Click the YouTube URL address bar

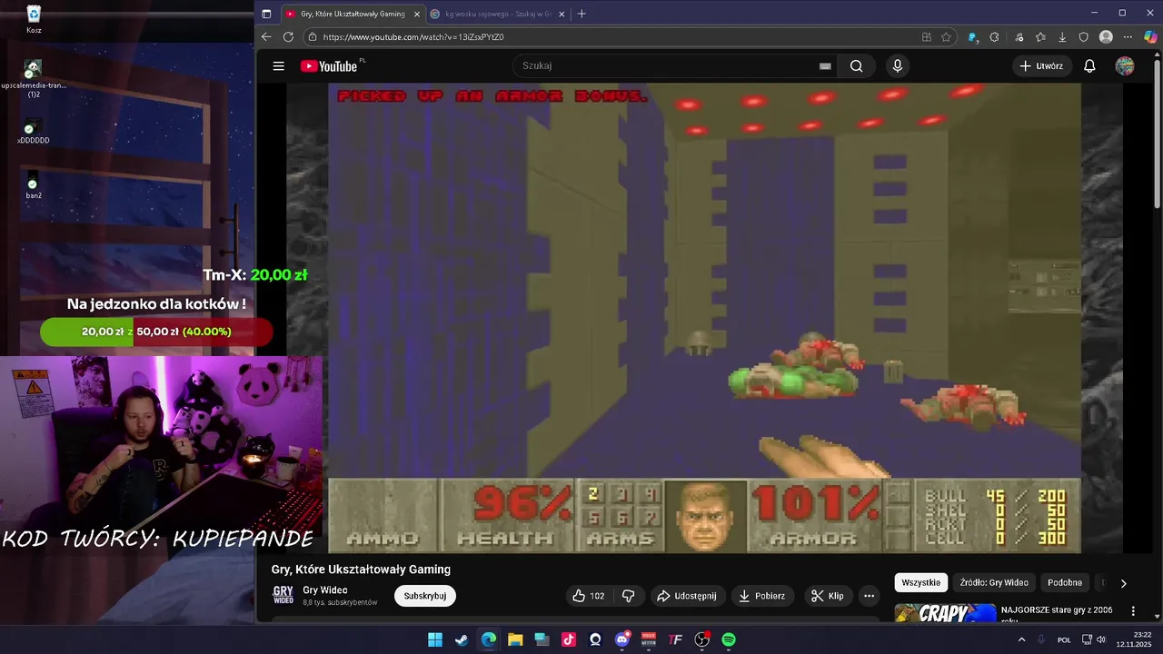coord(618,37)
